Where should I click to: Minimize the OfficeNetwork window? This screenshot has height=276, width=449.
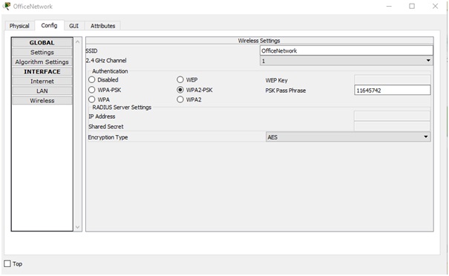389,6
